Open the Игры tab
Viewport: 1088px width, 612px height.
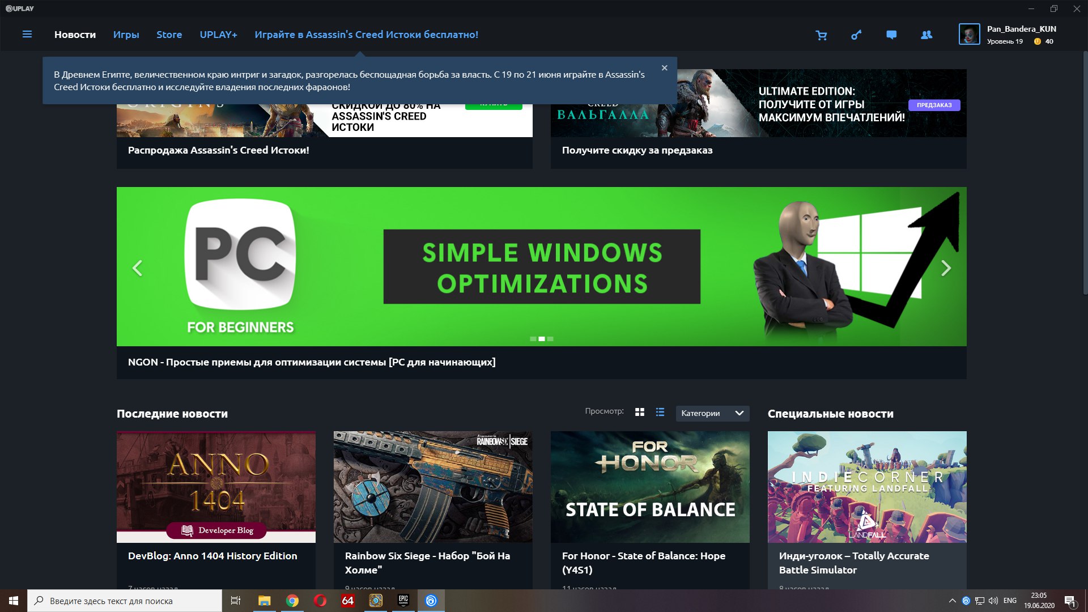126,35
